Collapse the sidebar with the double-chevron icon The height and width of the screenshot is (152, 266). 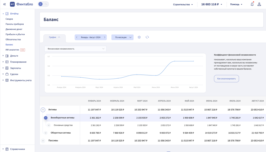tap(5, 4)
